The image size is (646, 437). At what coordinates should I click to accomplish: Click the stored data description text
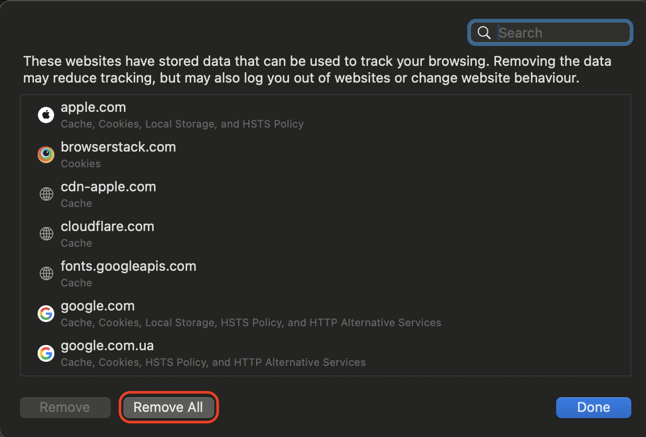tap(317, 69)
